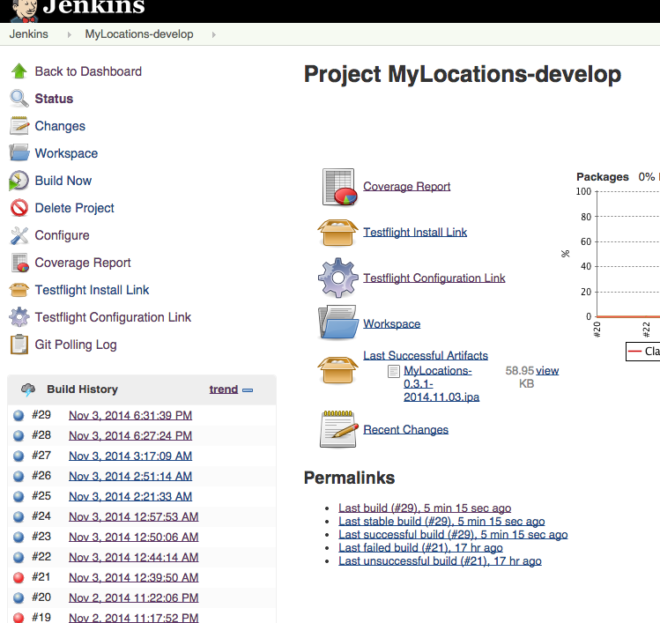Open build Nov 3, 2014 3:17:09 AM
The image size is (660, 623).
[x=130, y=456]
